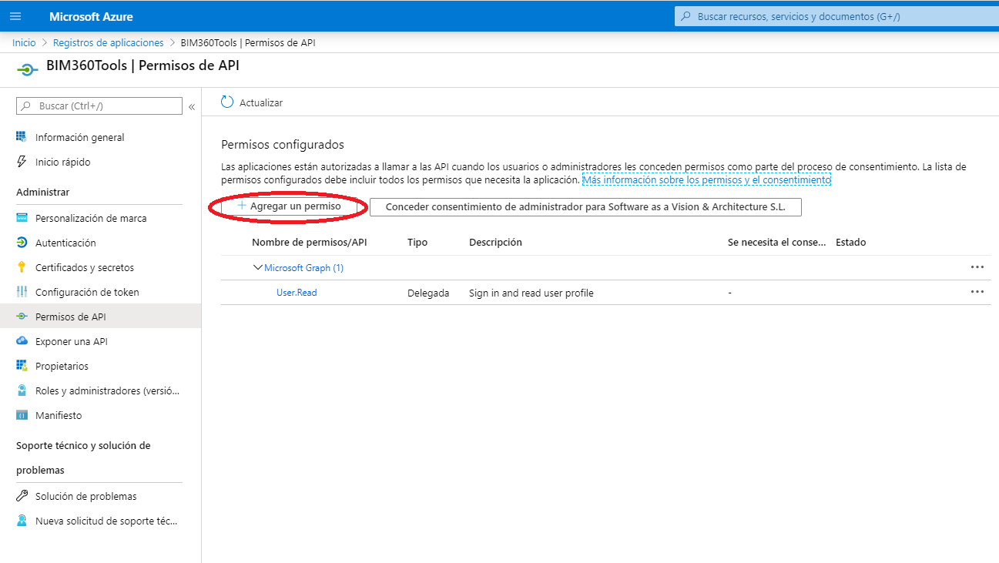Click the 'Delegada' type cell
The height and width of the screenshot is (563, 999).
point(428,293)
